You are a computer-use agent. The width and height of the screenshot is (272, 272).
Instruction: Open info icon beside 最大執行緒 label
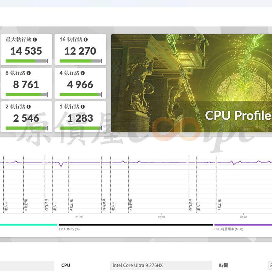35,39
